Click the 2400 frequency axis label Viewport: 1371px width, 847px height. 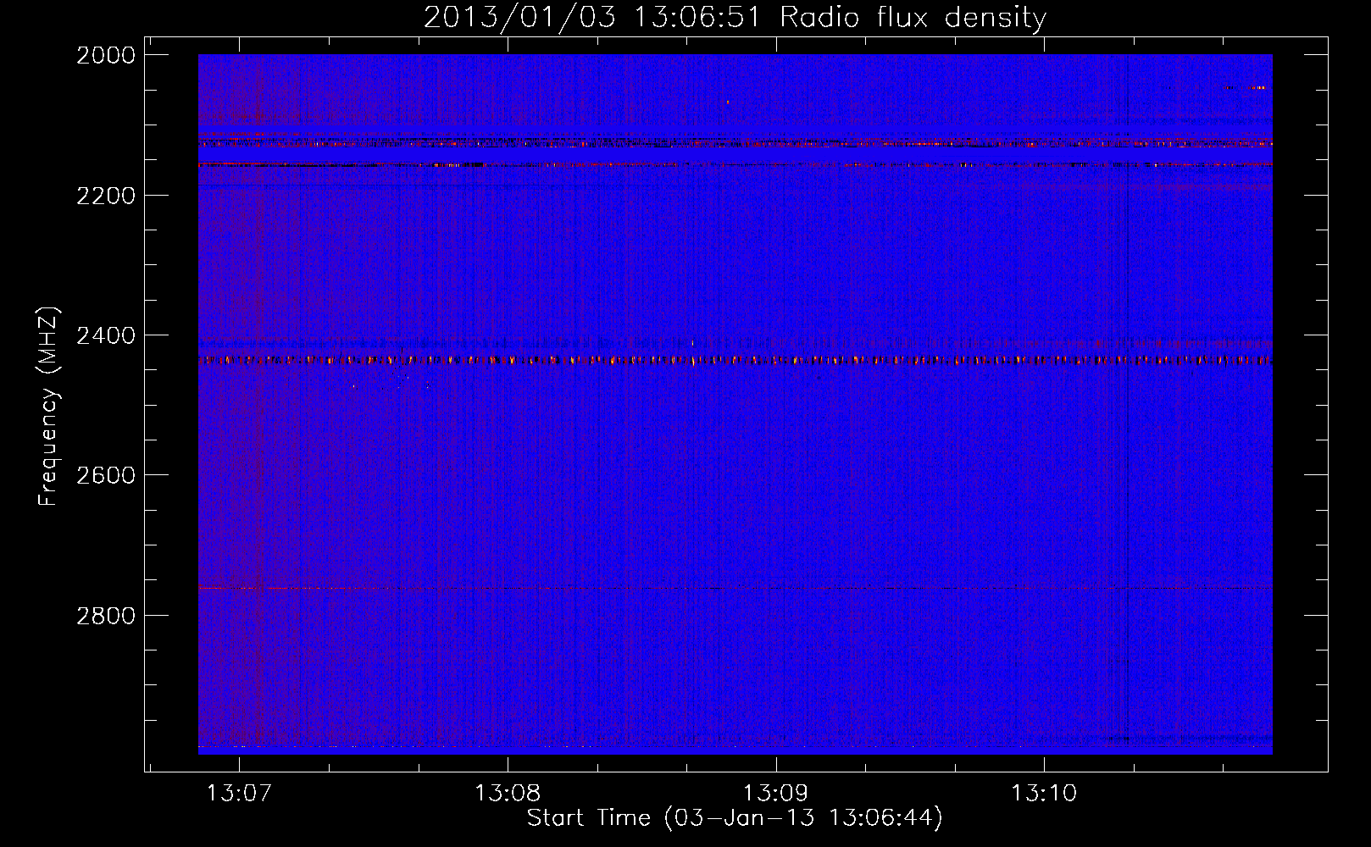click(106, 335)
